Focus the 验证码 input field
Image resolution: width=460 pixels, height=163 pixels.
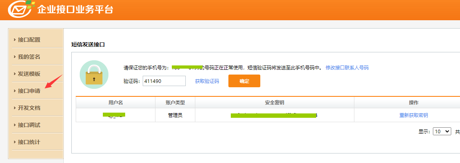pyautogui.click(x=164, y=81)
